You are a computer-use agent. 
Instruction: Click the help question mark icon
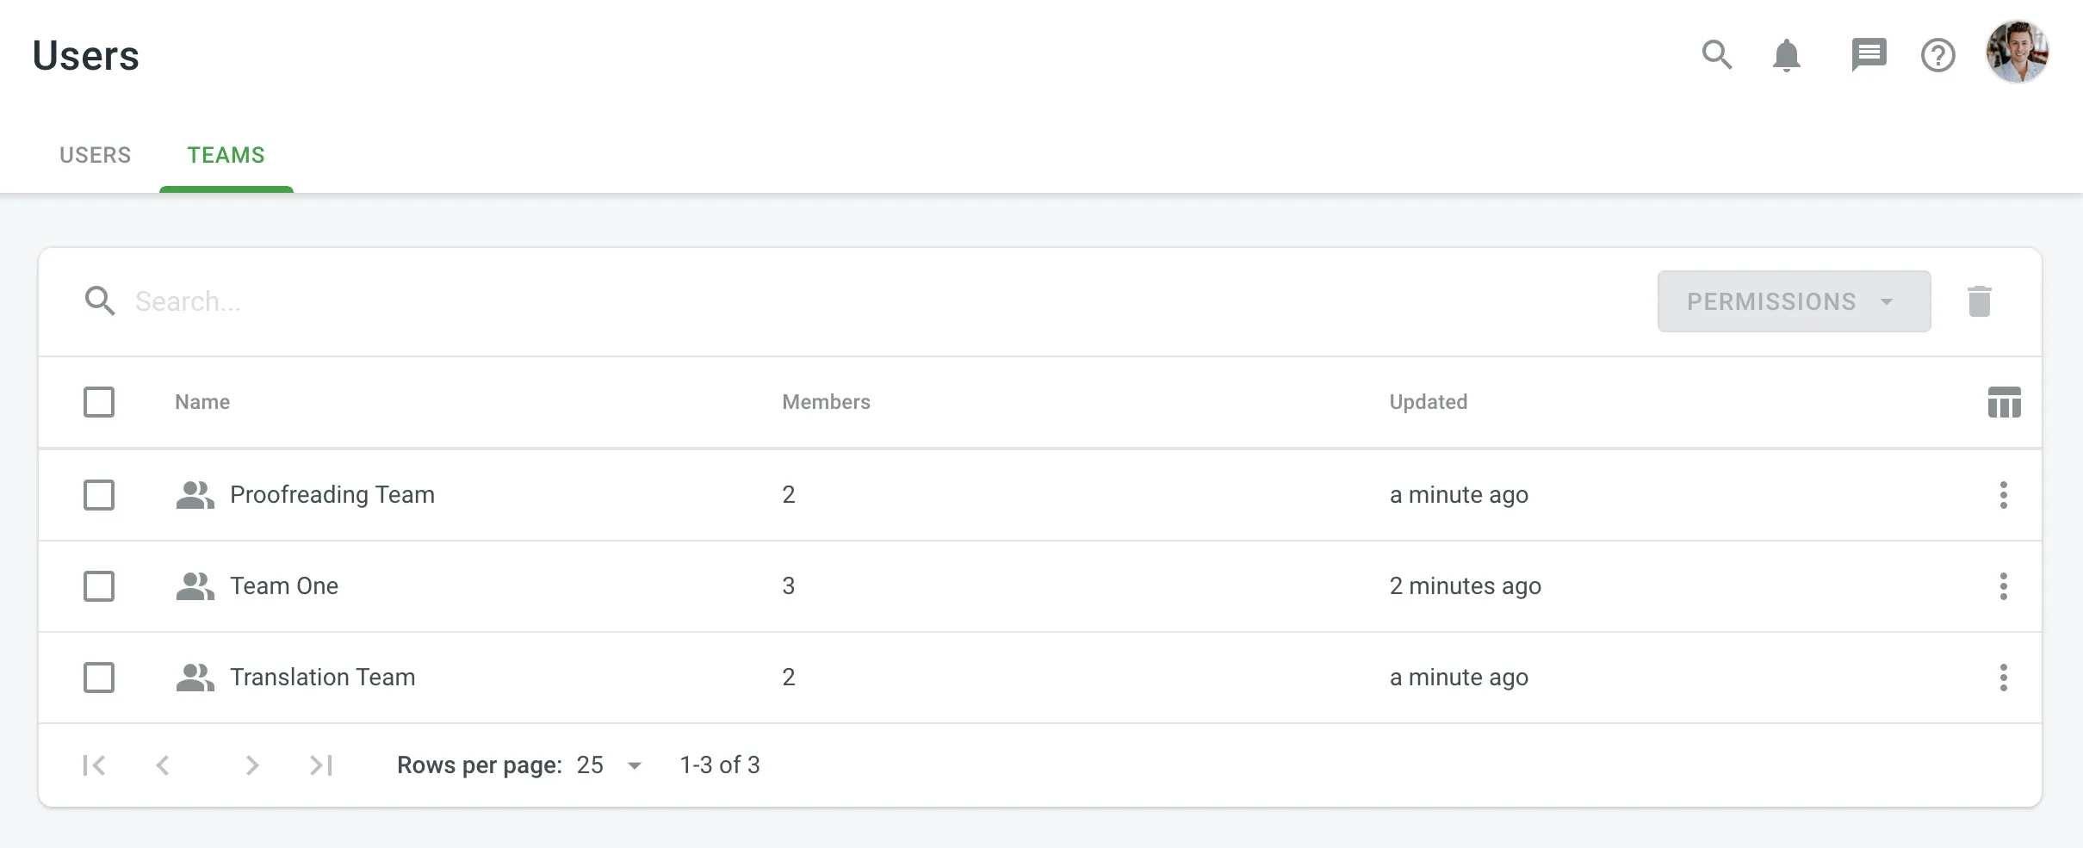pyautogui.click(x=1937, y=56)
